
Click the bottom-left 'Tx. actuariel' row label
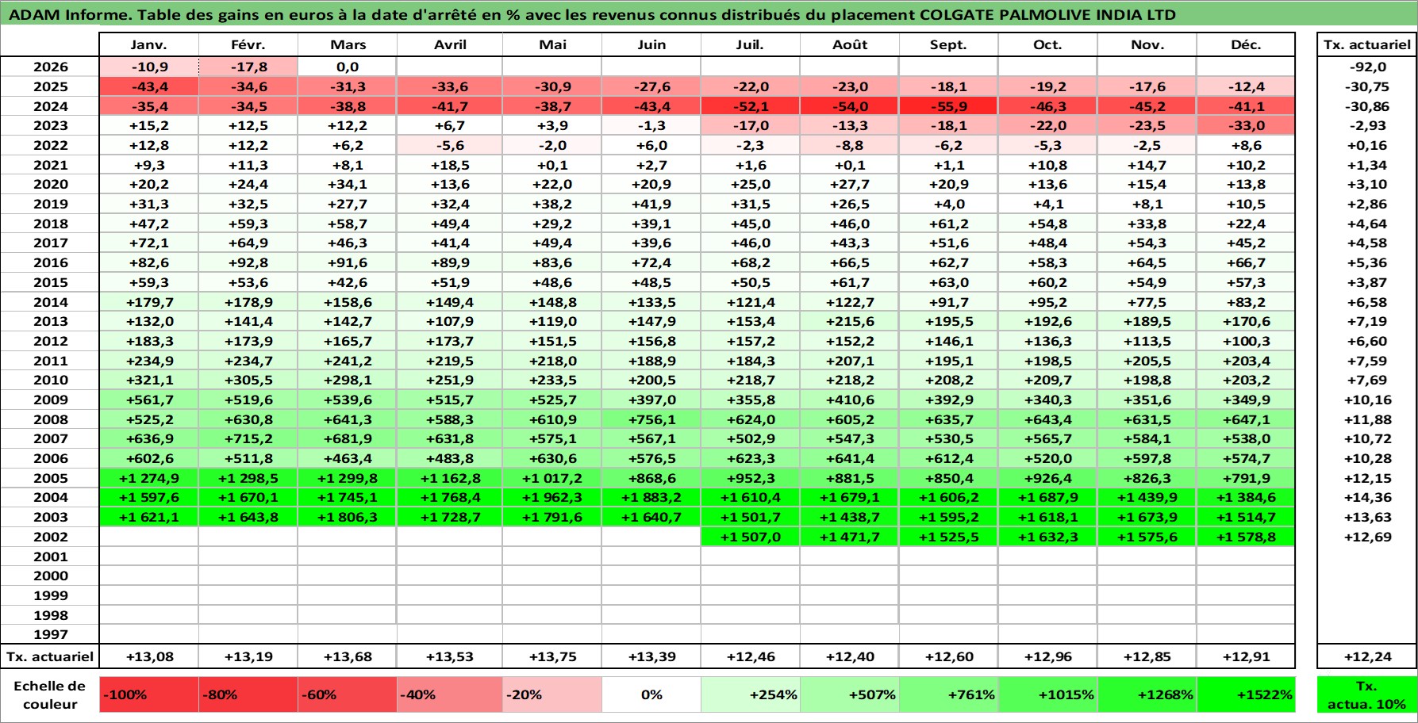[50, 656]
